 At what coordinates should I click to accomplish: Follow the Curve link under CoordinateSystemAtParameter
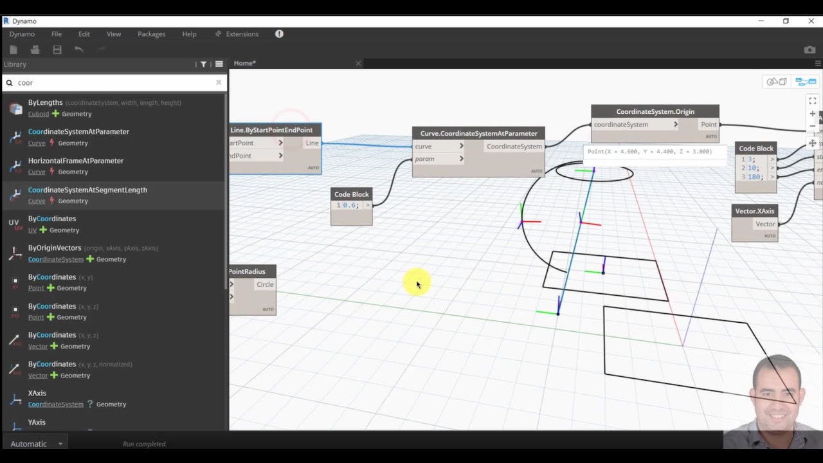pos(37,143)
